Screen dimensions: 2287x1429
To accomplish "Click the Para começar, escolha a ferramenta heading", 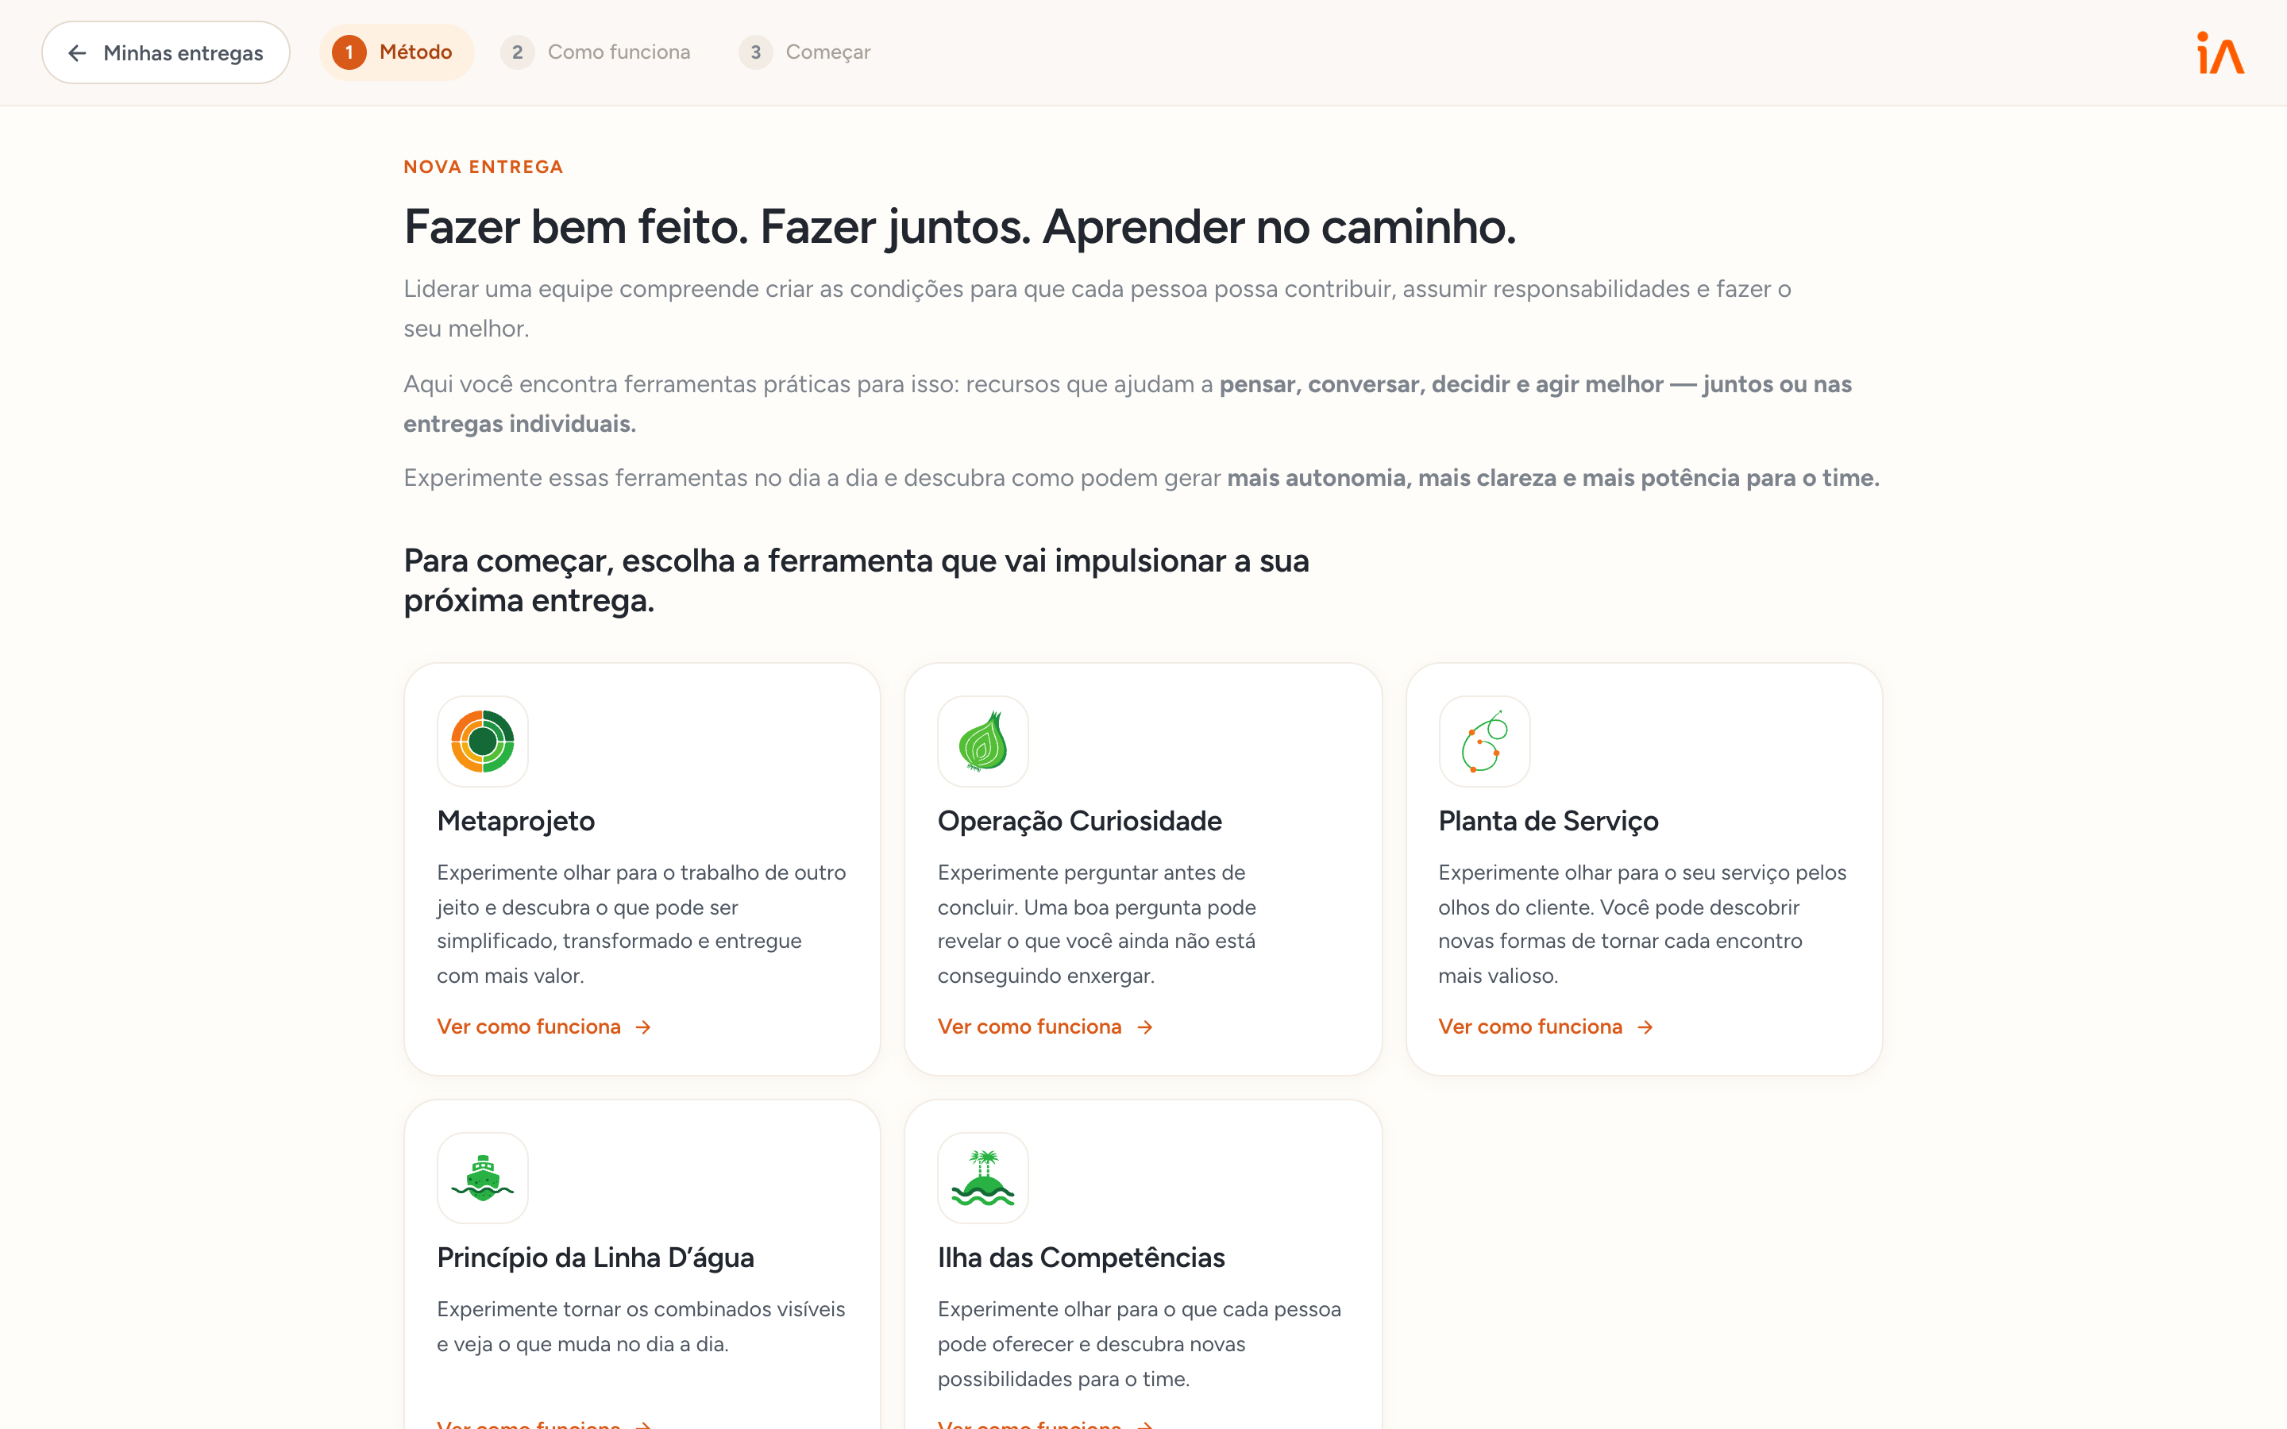I will (856, 580).
